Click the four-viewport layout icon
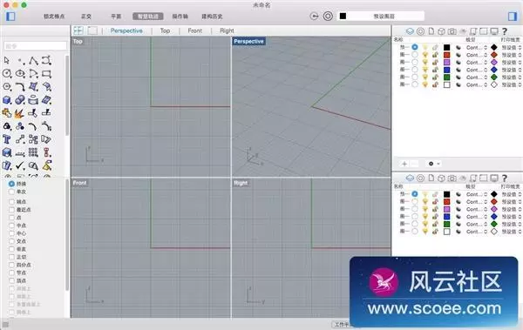This screenshot has width=523, height=330. click(78, 30)
